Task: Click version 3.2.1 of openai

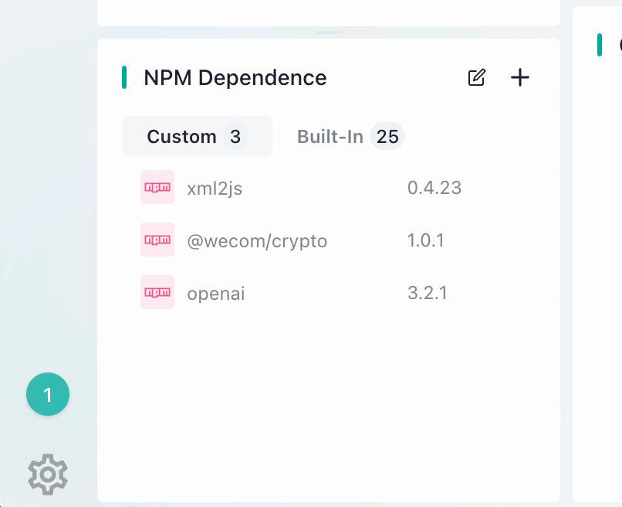Action: [x=428, y=293]
